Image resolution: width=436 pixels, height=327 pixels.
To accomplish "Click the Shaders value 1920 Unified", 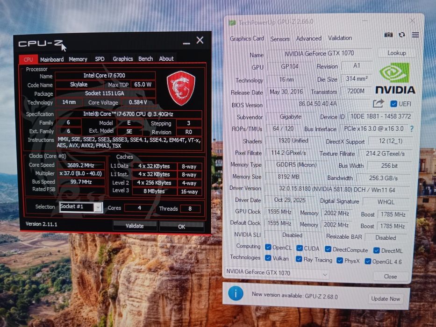I will 293,141.
